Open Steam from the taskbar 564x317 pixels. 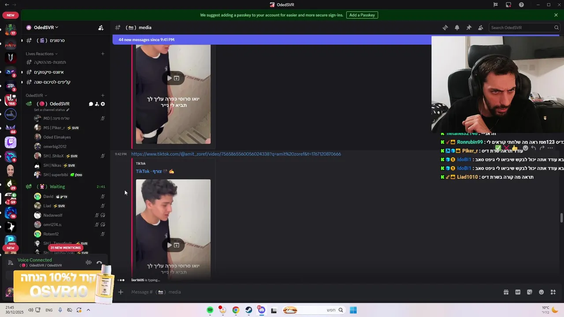click(249, 310)
